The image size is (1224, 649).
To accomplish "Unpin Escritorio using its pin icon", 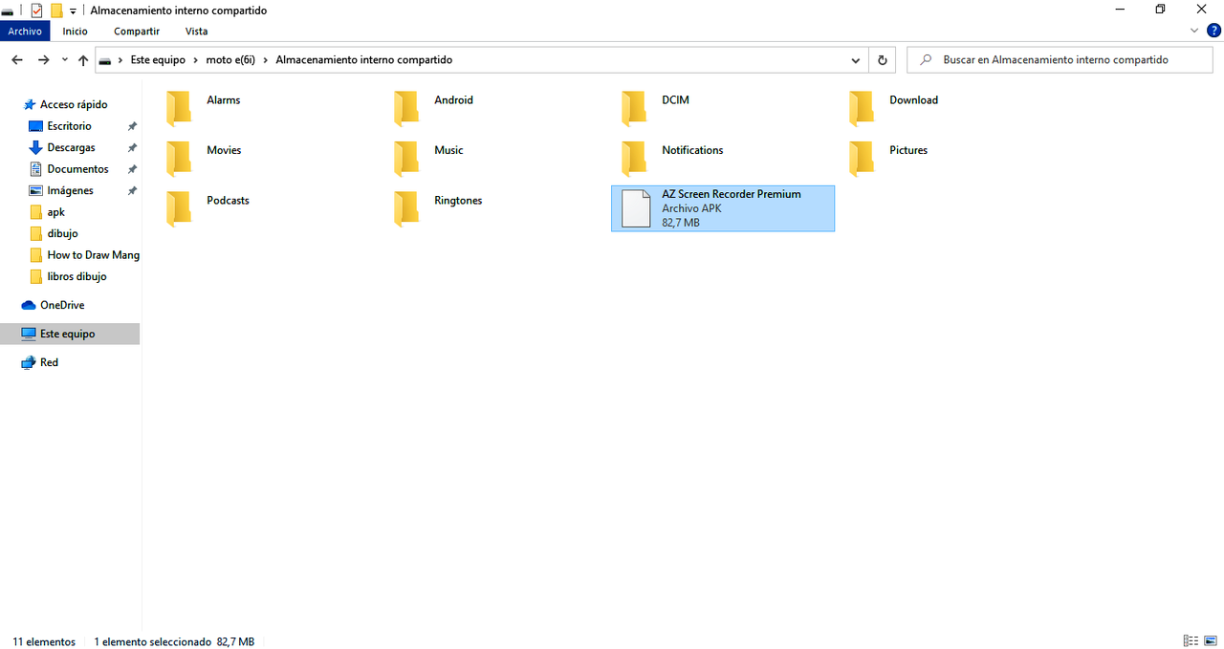I will (132, 126).
